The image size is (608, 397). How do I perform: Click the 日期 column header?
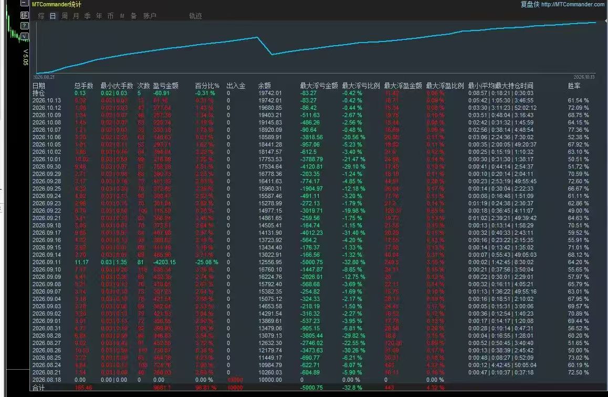[39, 86]
